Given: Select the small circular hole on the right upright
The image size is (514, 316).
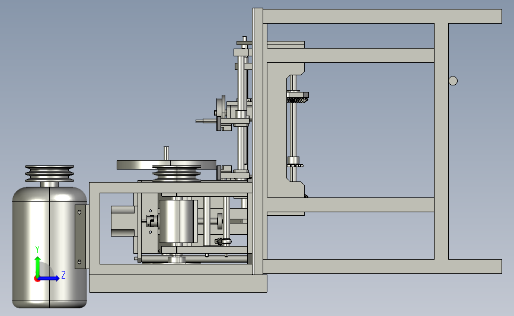Looking at the screenshot, I should coord(453,81).
